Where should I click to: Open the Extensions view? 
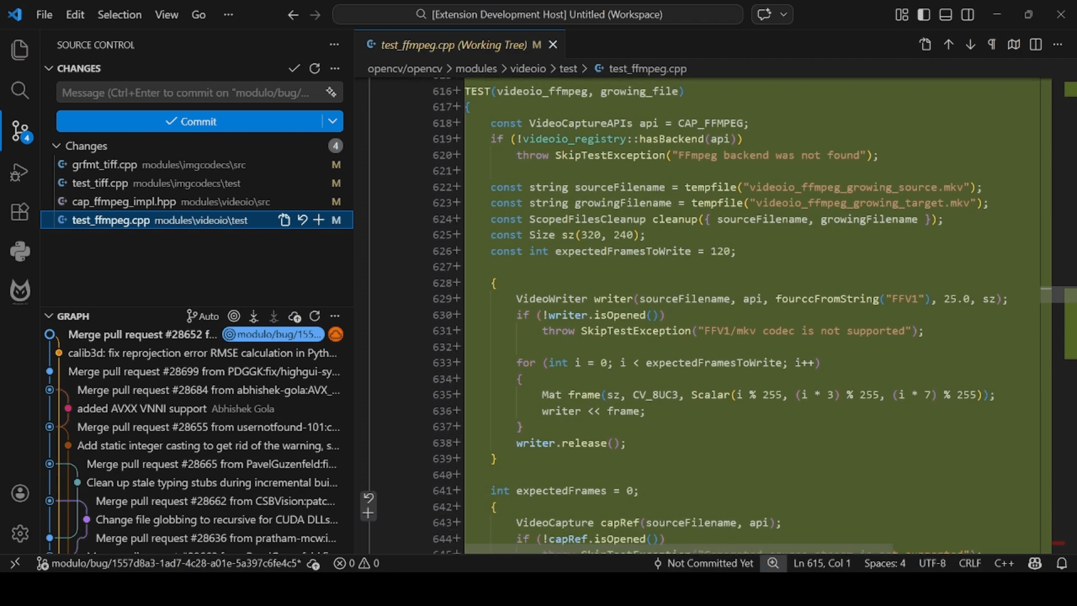[x=20, y=212]
